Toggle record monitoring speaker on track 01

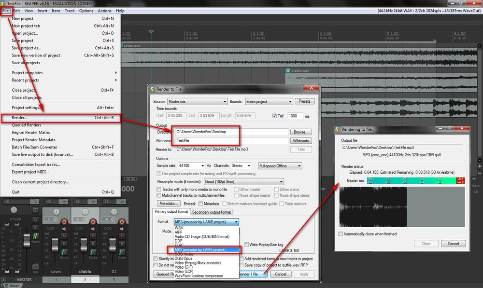[122, 229]
